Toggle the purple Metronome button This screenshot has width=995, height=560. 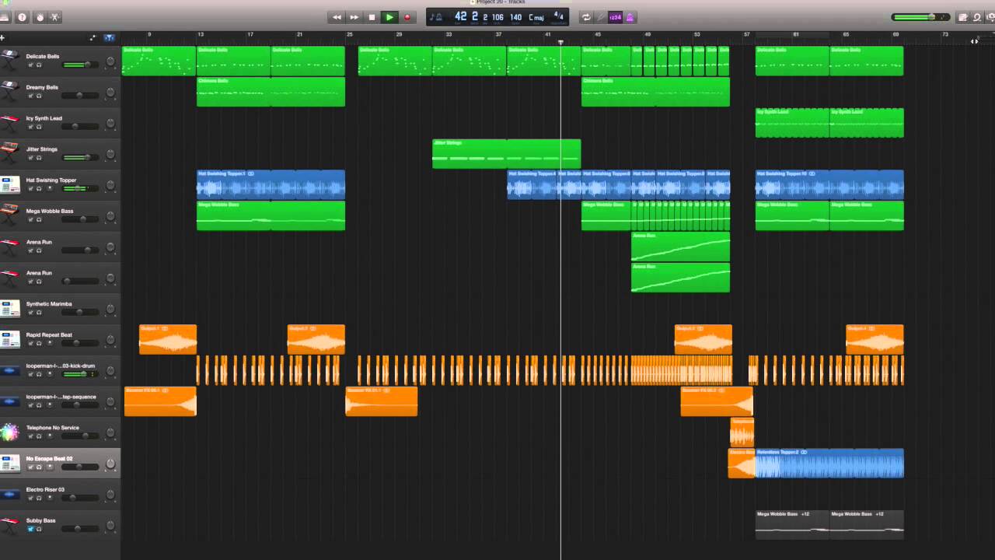tap(630, 17)
